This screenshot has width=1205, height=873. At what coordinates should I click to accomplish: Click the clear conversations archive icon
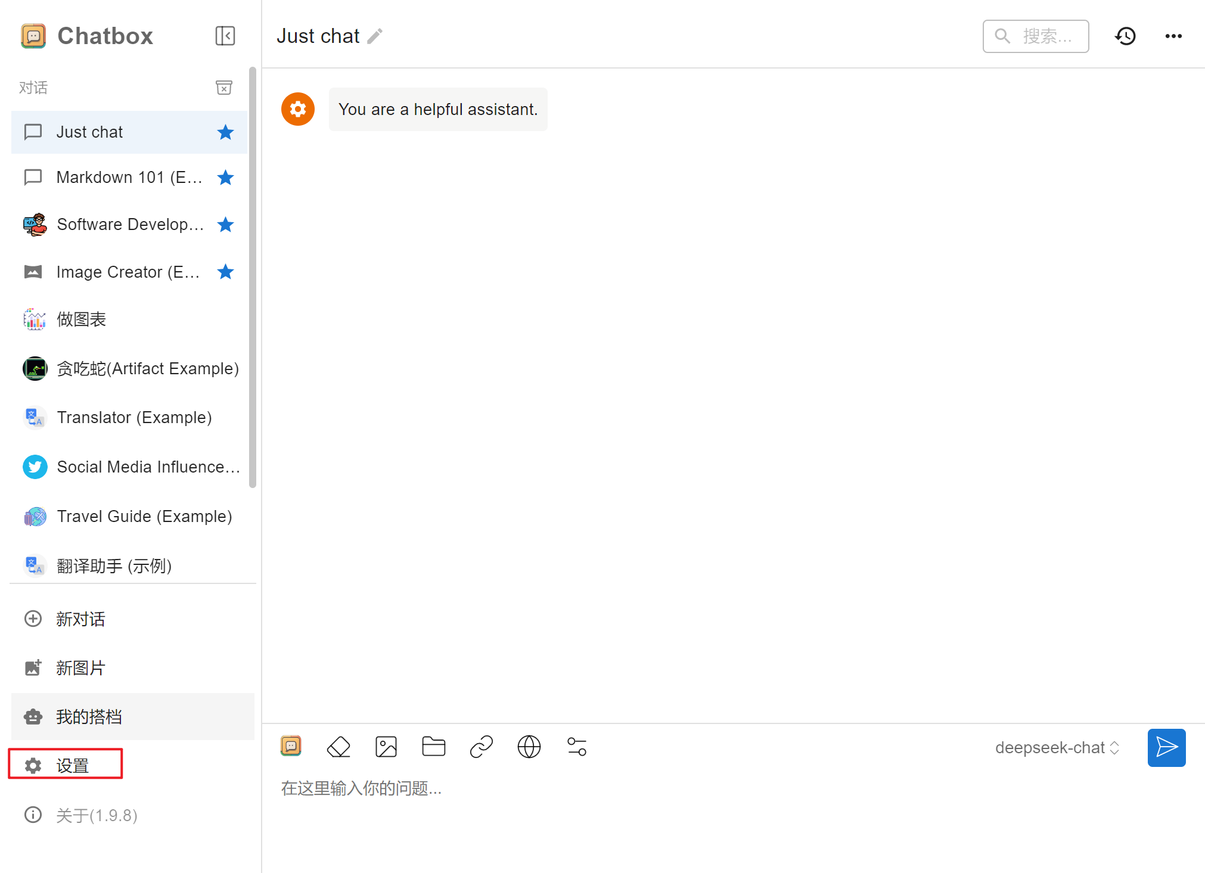tap(224, 88)
